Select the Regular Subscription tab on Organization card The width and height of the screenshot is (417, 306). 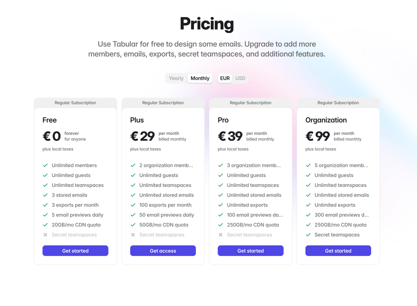pyautogui.click(x=338, y=103)
